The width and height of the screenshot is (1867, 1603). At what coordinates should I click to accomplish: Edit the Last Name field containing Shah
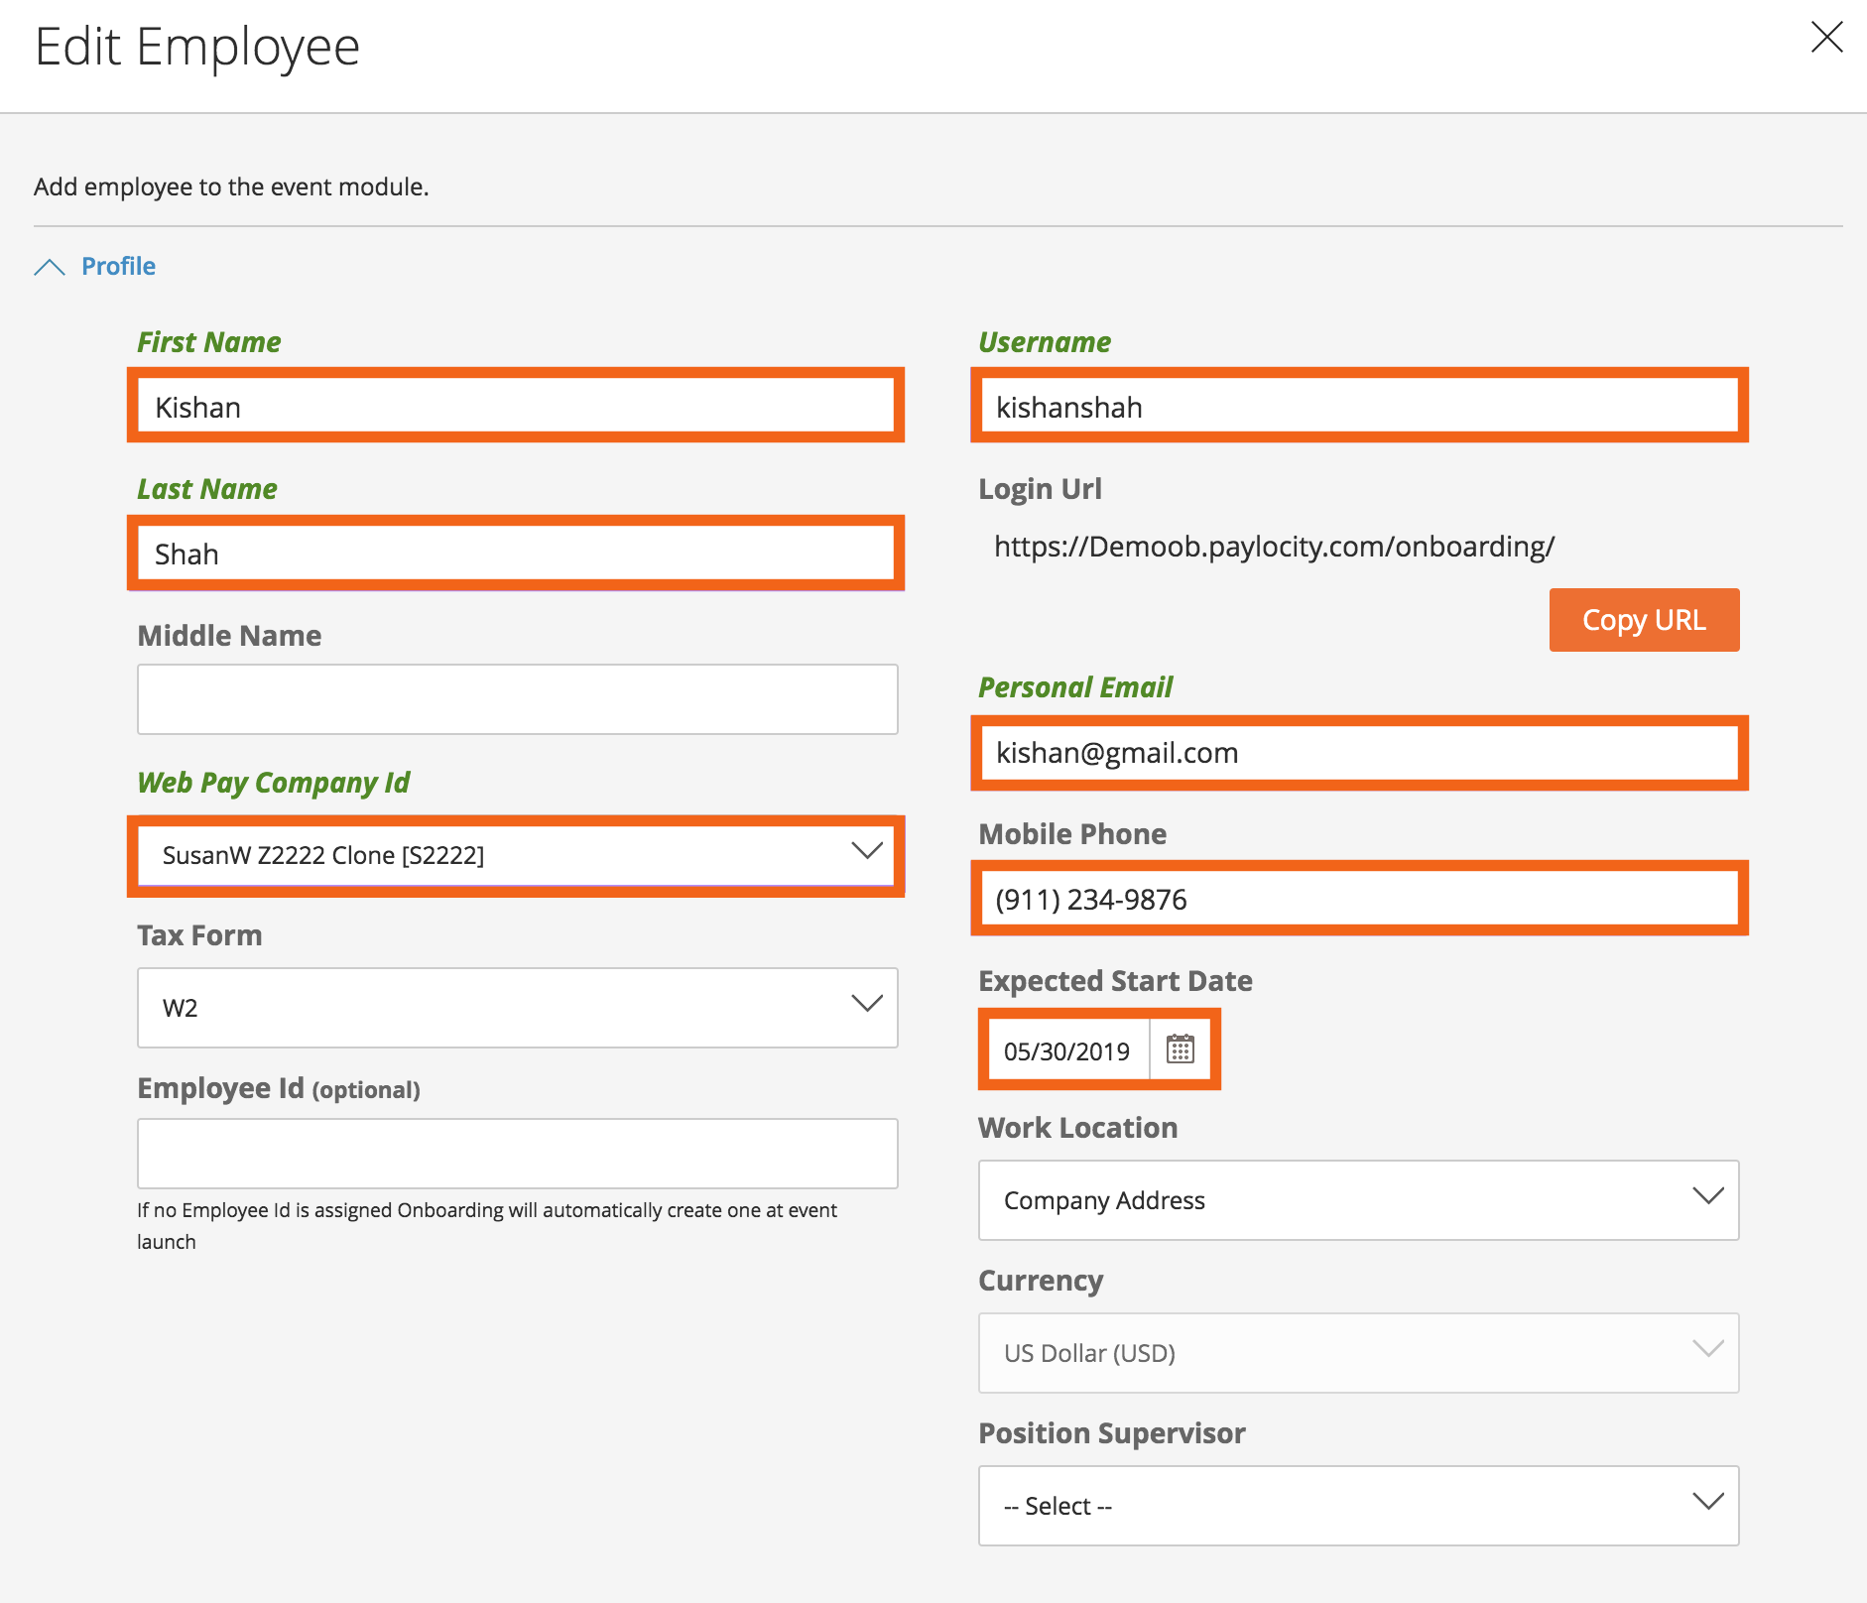tap(515, 554)
